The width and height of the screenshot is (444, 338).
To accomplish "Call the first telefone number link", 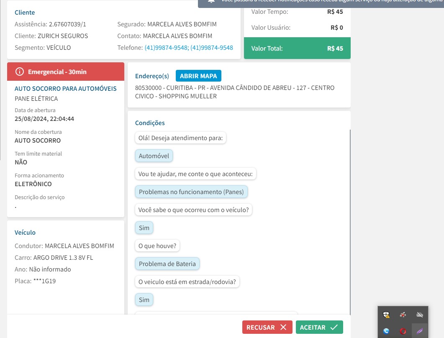I will click(x=166, y=48).
